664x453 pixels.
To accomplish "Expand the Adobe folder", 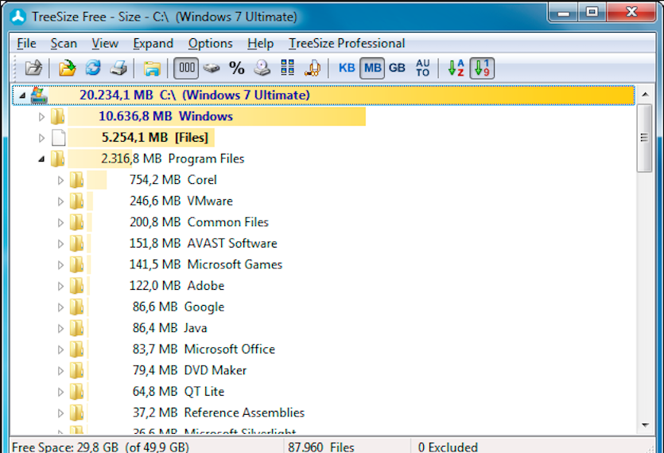I will click(60, 287).
